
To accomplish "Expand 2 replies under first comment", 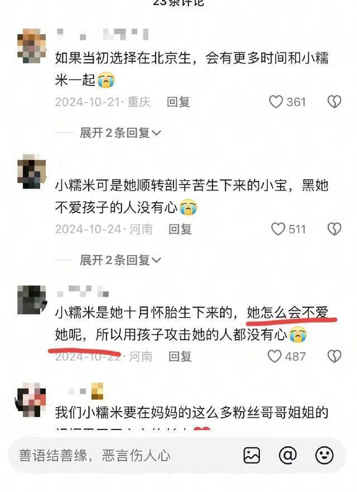I will [x=120, y=133].
